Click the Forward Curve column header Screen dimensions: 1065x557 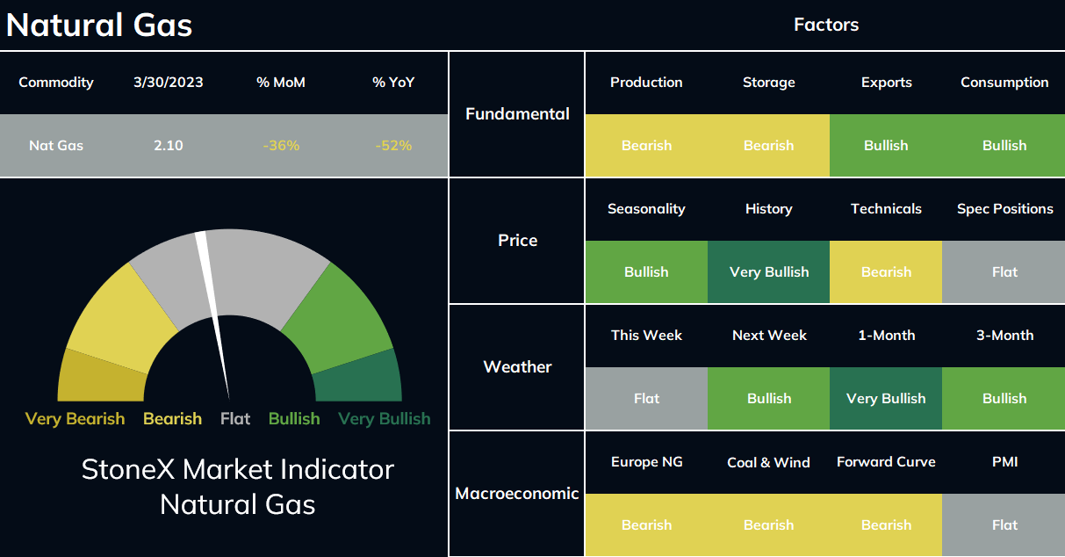[x=886, y=462]
